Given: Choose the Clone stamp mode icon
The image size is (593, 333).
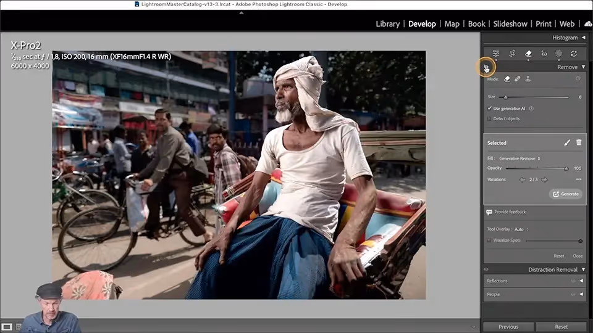Looking at the screenshot, I should [528, 79].
